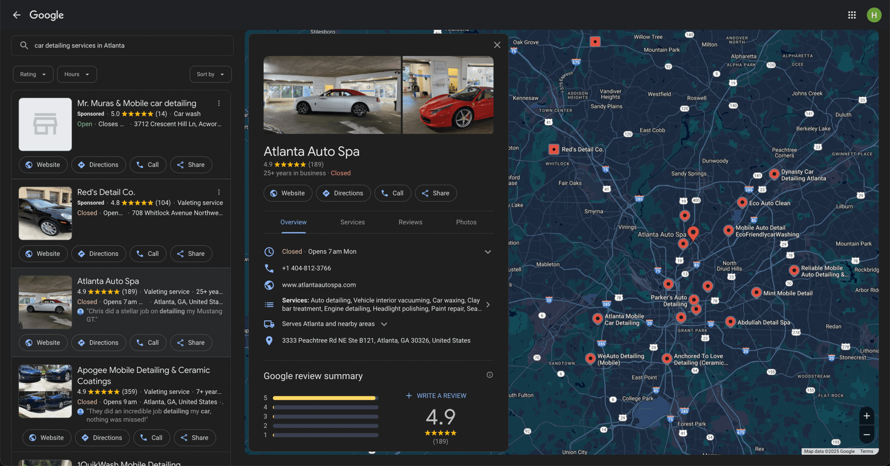The height and width of the screenshot is (466, 890).
Task: Share the Atlanta Auto Spa list result
Action: pyautogui.click(x=191, y=343)
